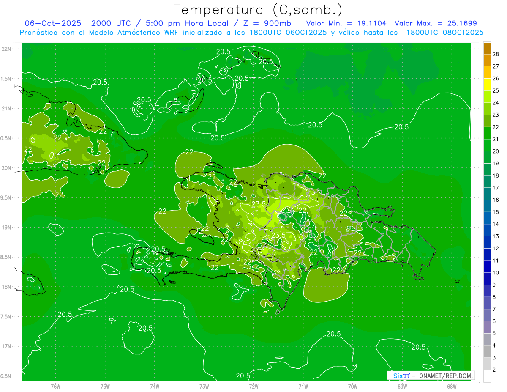Click the 20N latitude axis label
Viewport: 507px width, 392px height.
point(6,168)
